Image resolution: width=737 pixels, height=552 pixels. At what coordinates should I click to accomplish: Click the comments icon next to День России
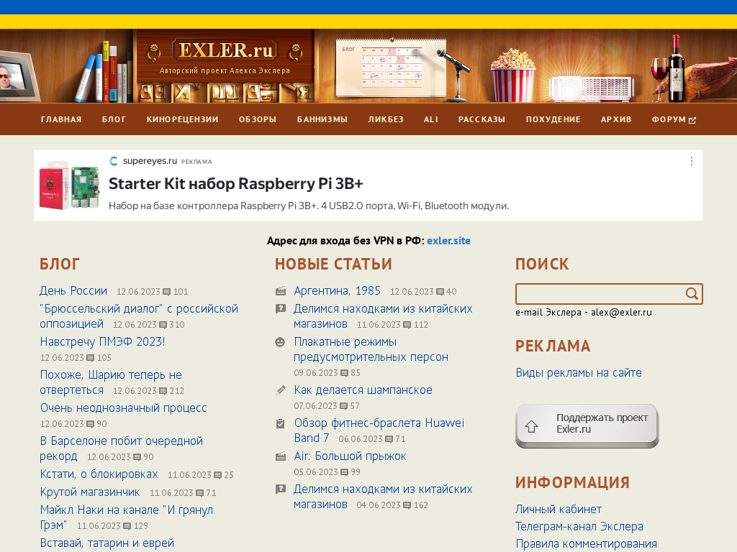[x=166, y=292]
